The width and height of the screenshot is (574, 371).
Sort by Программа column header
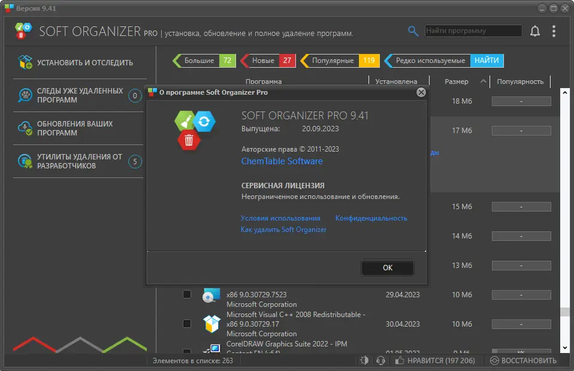263,82
